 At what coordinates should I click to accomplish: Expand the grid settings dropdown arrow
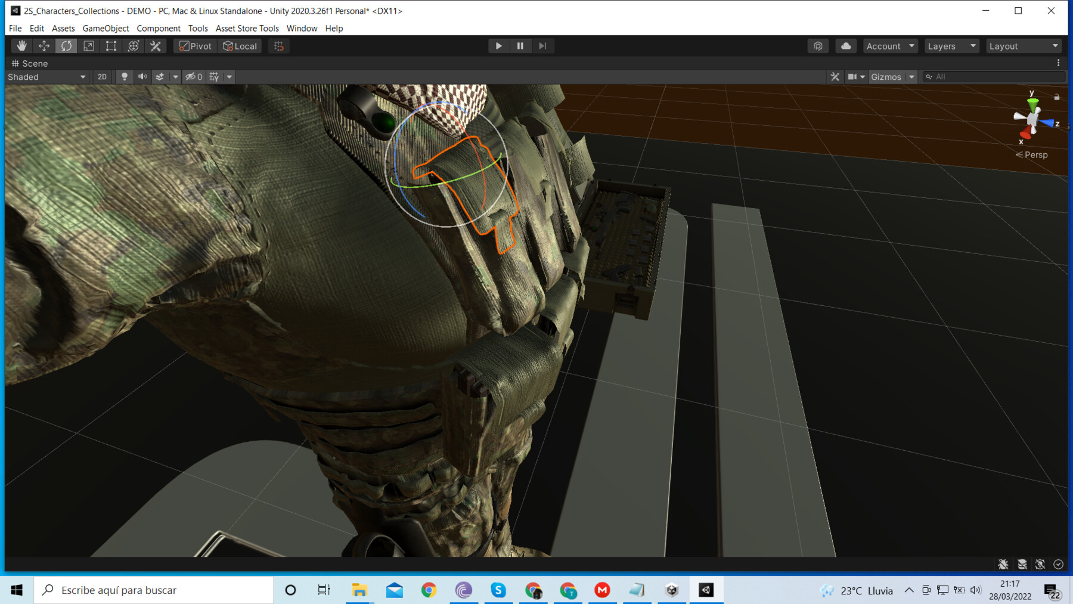[229, 77]
